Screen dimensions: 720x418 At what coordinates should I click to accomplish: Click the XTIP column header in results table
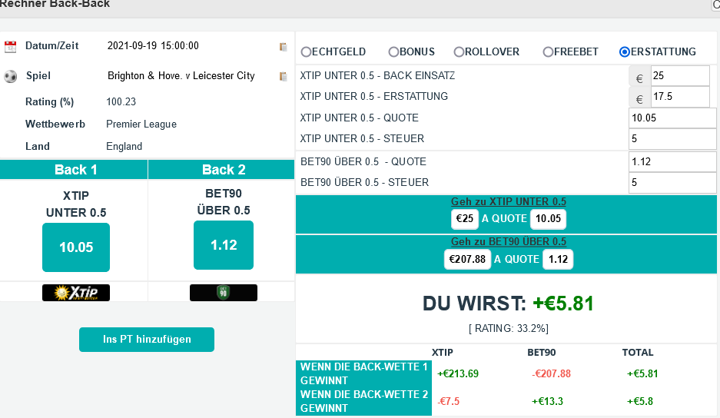(442, 353)
